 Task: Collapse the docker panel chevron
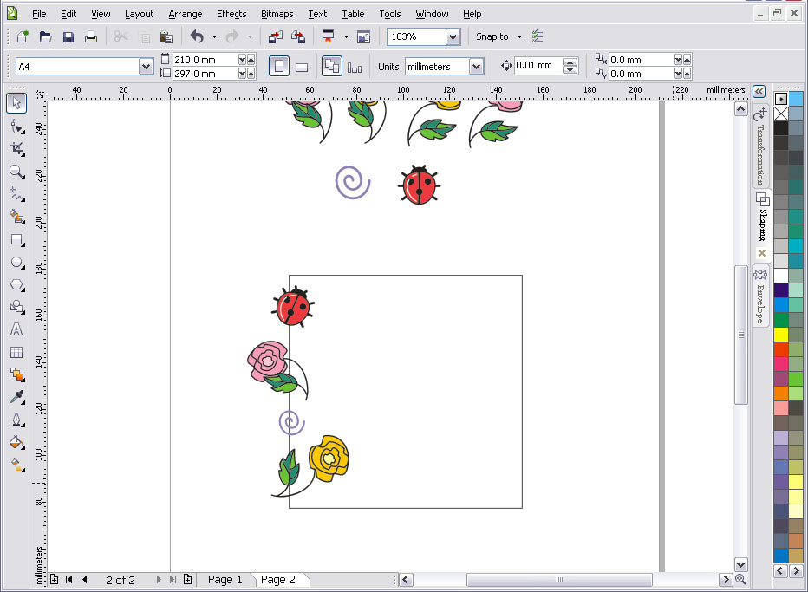759,92
